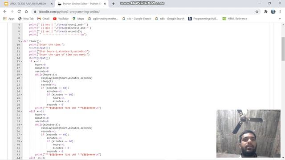Open the YouTube bookmark

pyautogui.click(x=61, y=19)
